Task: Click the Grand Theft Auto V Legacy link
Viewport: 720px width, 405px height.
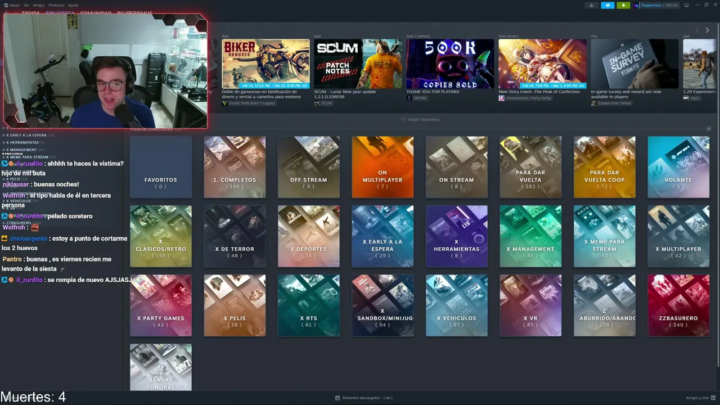Action: pos(249,103)
